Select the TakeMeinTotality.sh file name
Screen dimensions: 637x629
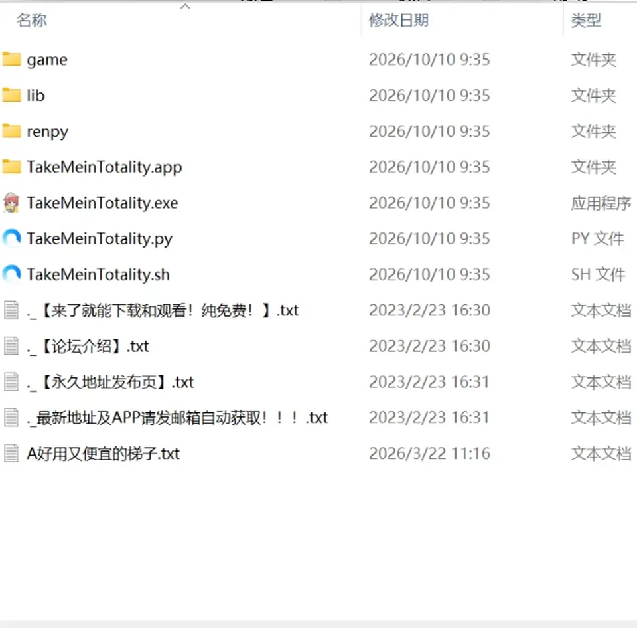pyautogui.click(x=98, y=274)
